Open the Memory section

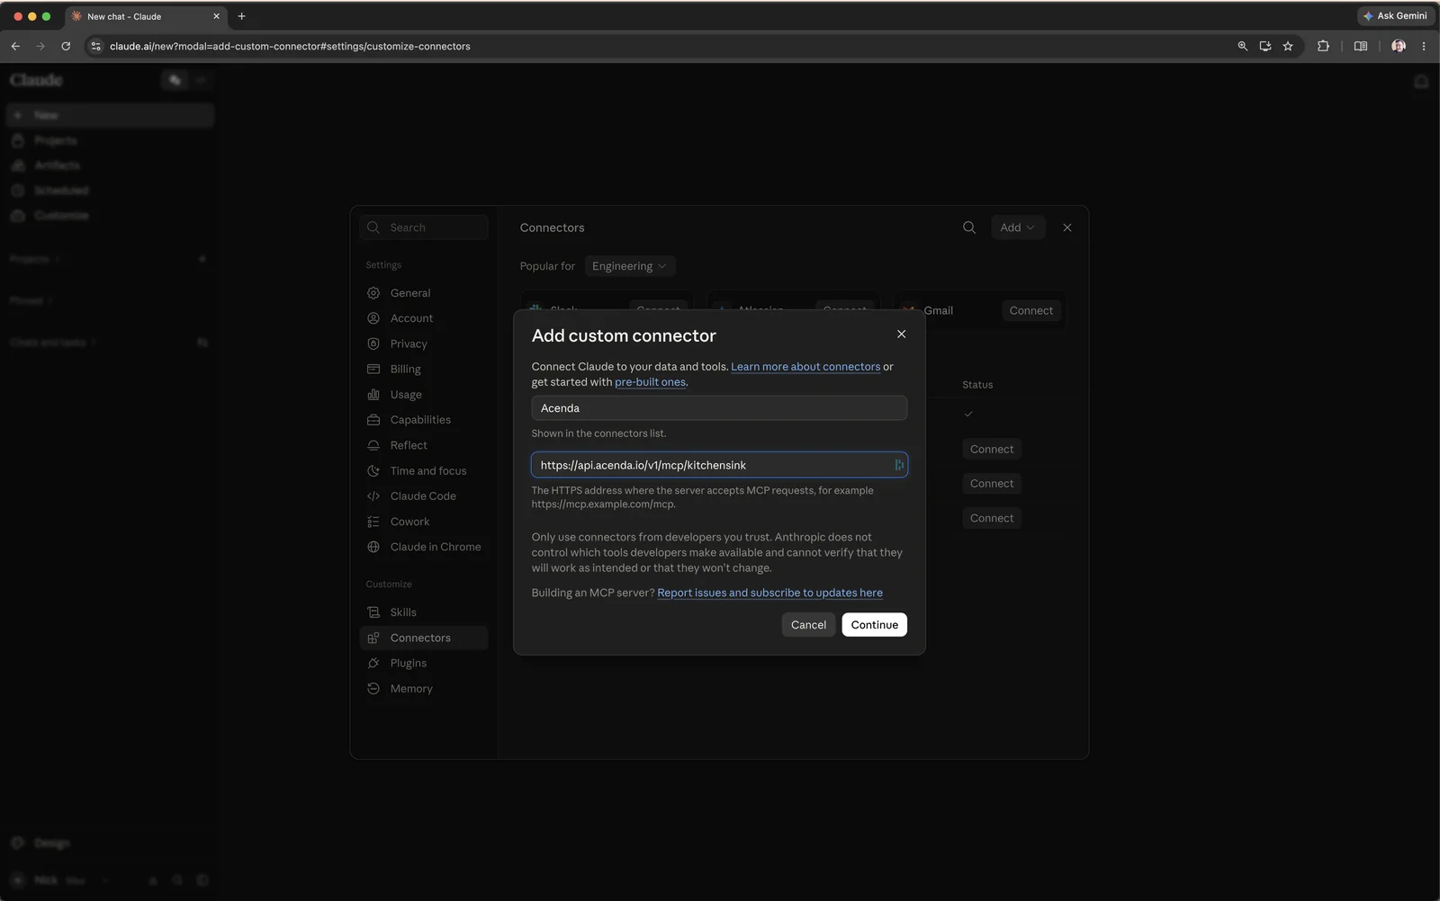tap(424, 689)
